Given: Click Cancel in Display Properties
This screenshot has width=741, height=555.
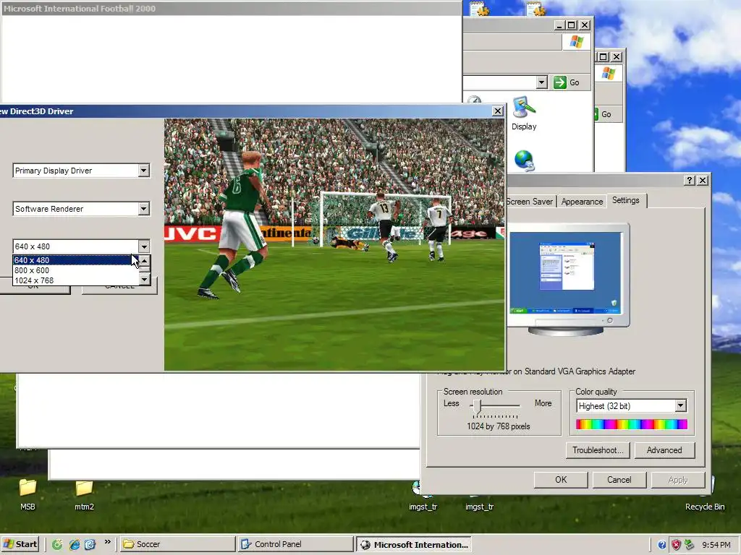Looking at the screenshot, I should pyautogui.click(x=619, y=480).
